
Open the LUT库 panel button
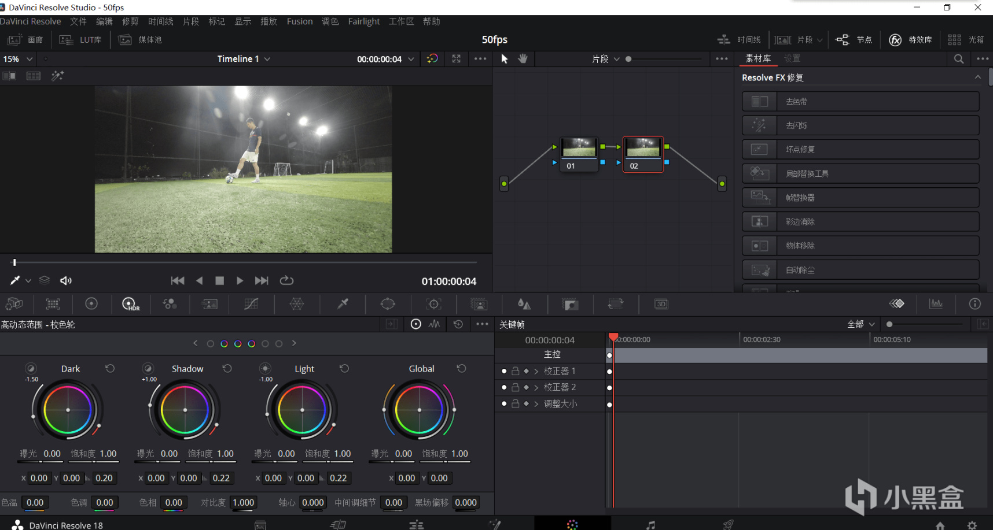[82, 40]
